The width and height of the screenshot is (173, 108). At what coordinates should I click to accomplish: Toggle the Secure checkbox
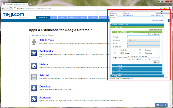tap(140, 50)
